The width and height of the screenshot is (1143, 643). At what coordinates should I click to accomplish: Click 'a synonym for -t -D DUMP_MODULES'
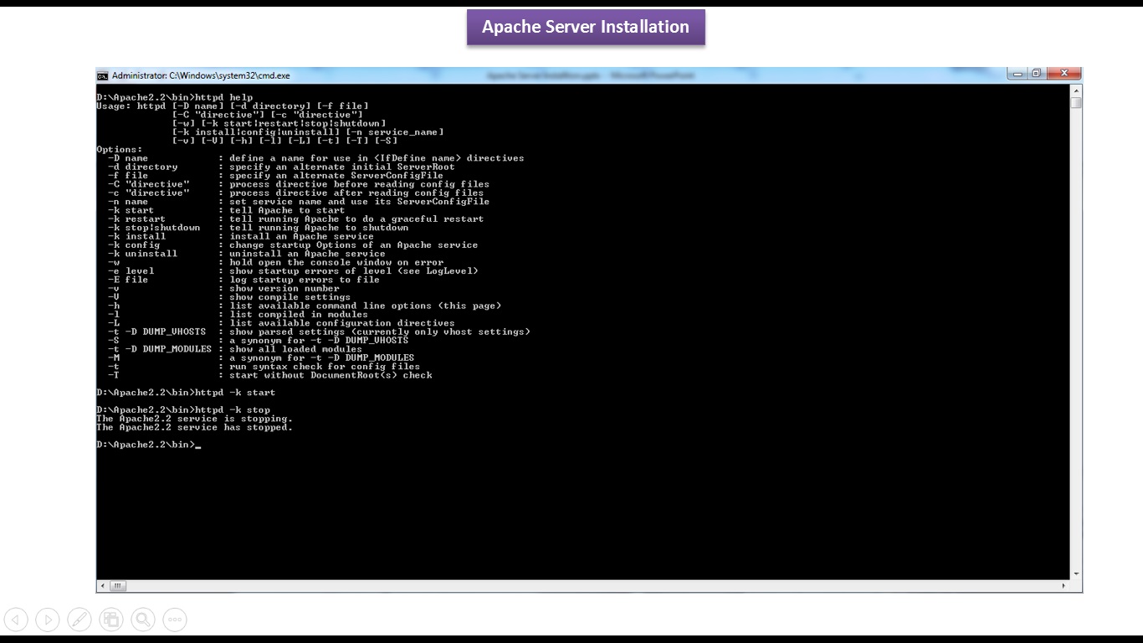[322, 358]
